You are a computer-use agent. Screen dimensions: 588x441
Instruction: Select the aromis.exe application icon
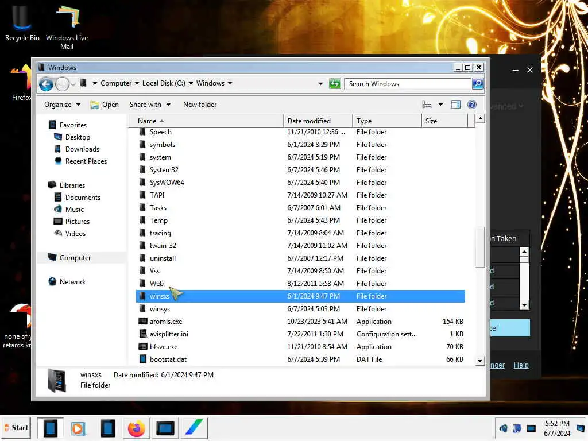[x=142, y=322]
